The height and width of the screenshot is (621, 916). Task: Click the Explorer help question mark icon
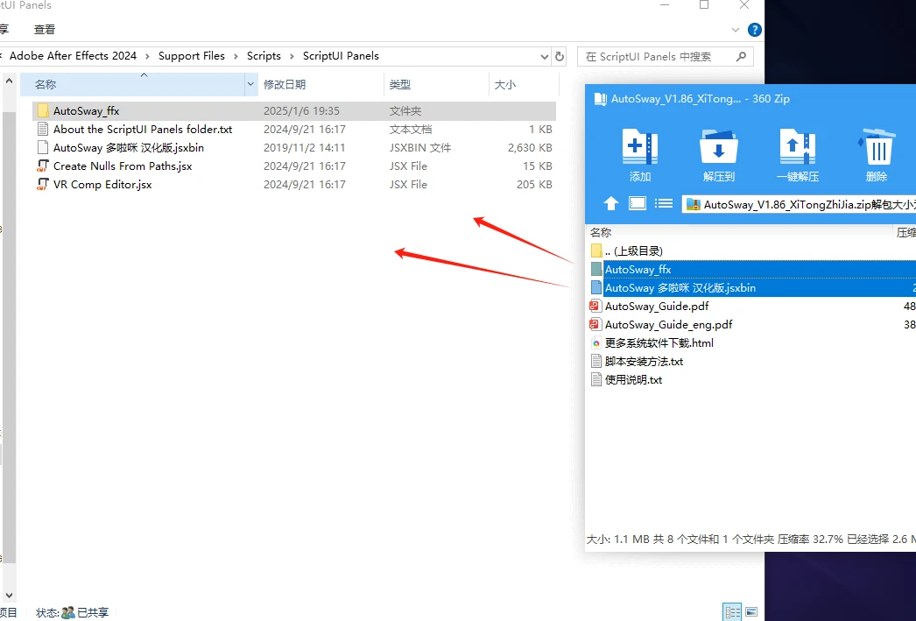(x=755, y=30)
